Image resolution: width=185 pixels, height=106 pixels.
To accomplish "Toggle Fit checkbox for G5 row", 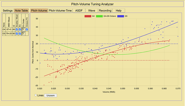I will click(20, 34).
